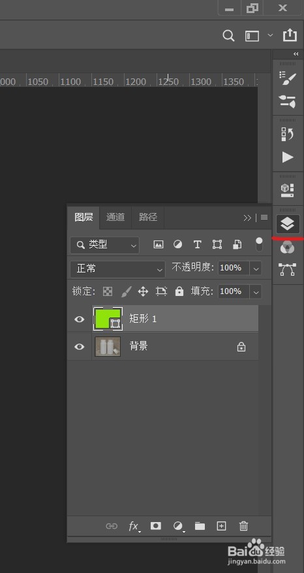
Task: Switch to the 路径 tab
Action: click(x=148, y=217)
